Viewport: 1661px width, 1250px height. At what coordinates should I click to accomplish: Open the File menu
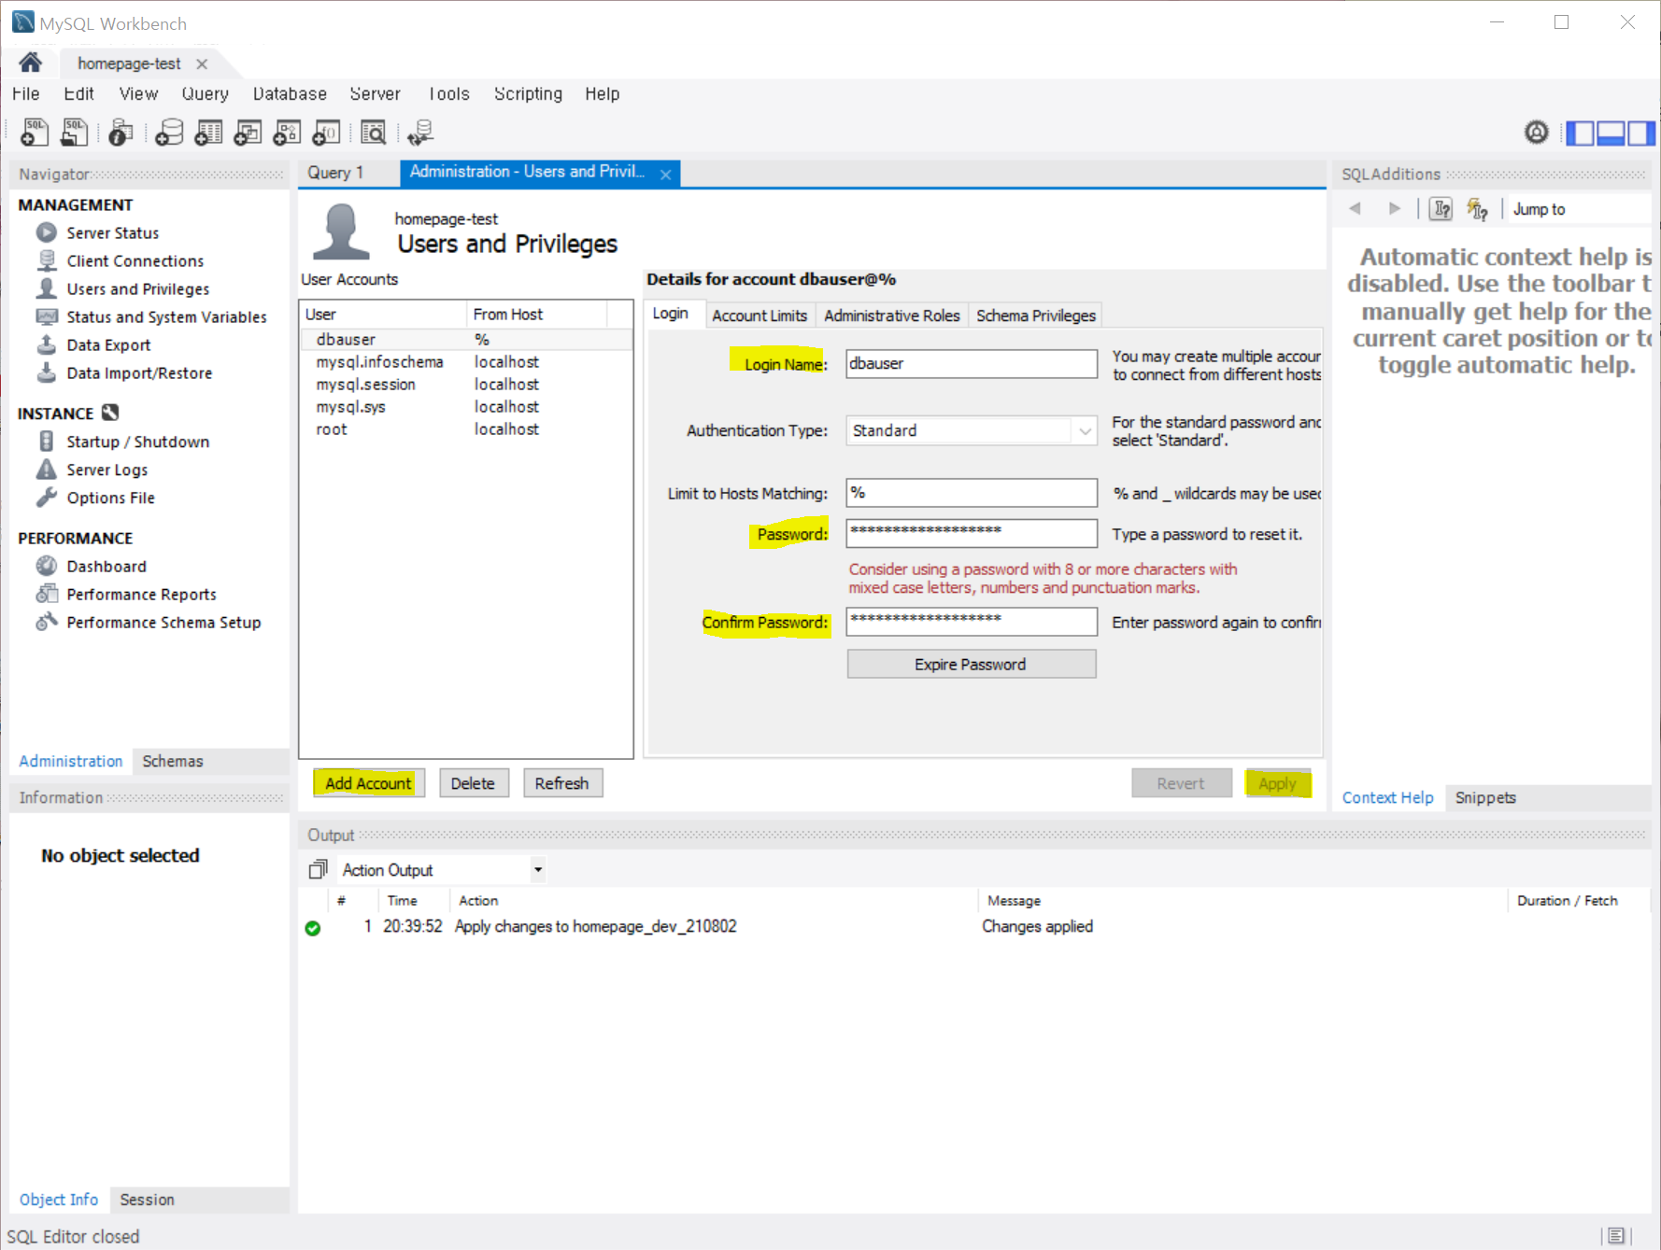[25, 93]
